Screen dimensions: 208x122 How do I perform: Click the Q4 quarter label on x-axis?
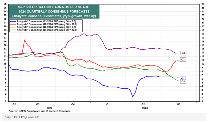click(x=73, y=105)
